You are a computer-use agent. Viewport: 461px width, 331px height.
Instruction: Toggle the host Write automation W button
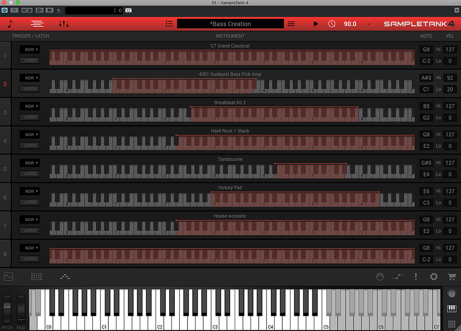[30, 10]
